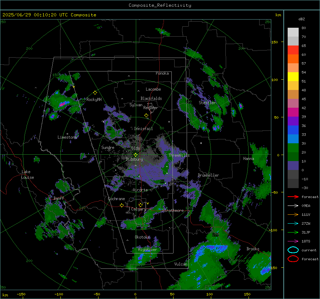Click the Airdrie city label
320x299 pixels.
click(x=140, y=190)
